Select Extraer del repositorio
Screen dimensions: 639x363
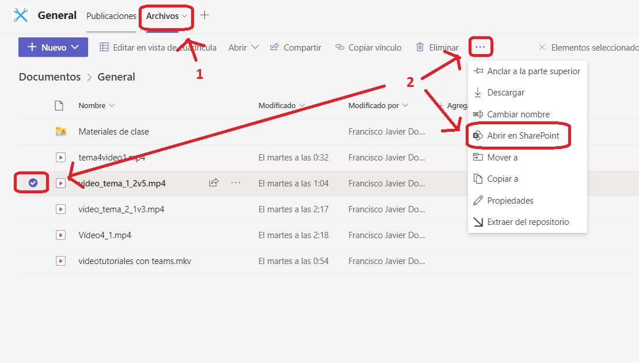[x=527, y=222]
